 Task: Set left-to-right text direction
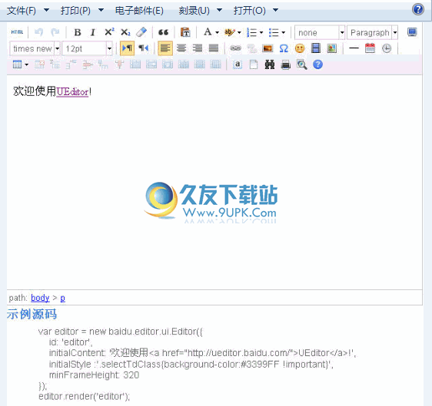pos(127,48)
